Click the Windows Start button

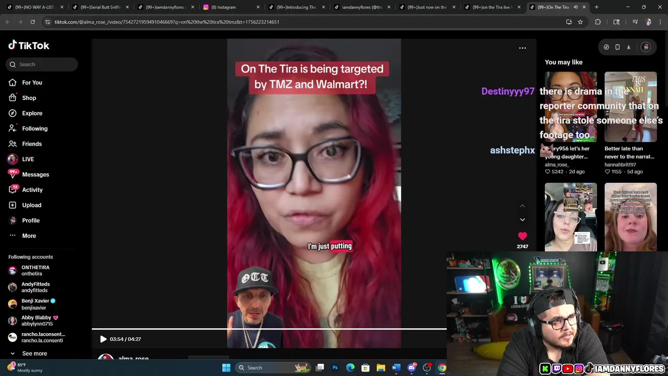pos(226,368)
